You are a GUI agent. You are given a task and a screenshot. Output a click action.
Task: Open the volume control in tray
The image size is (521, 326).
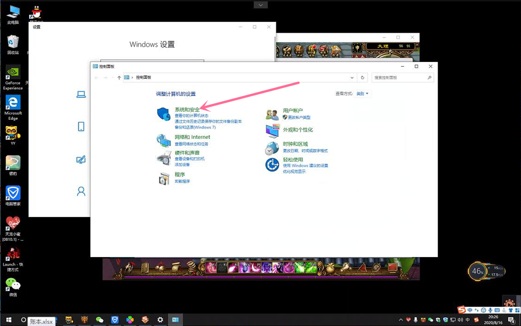click(460, 319)
